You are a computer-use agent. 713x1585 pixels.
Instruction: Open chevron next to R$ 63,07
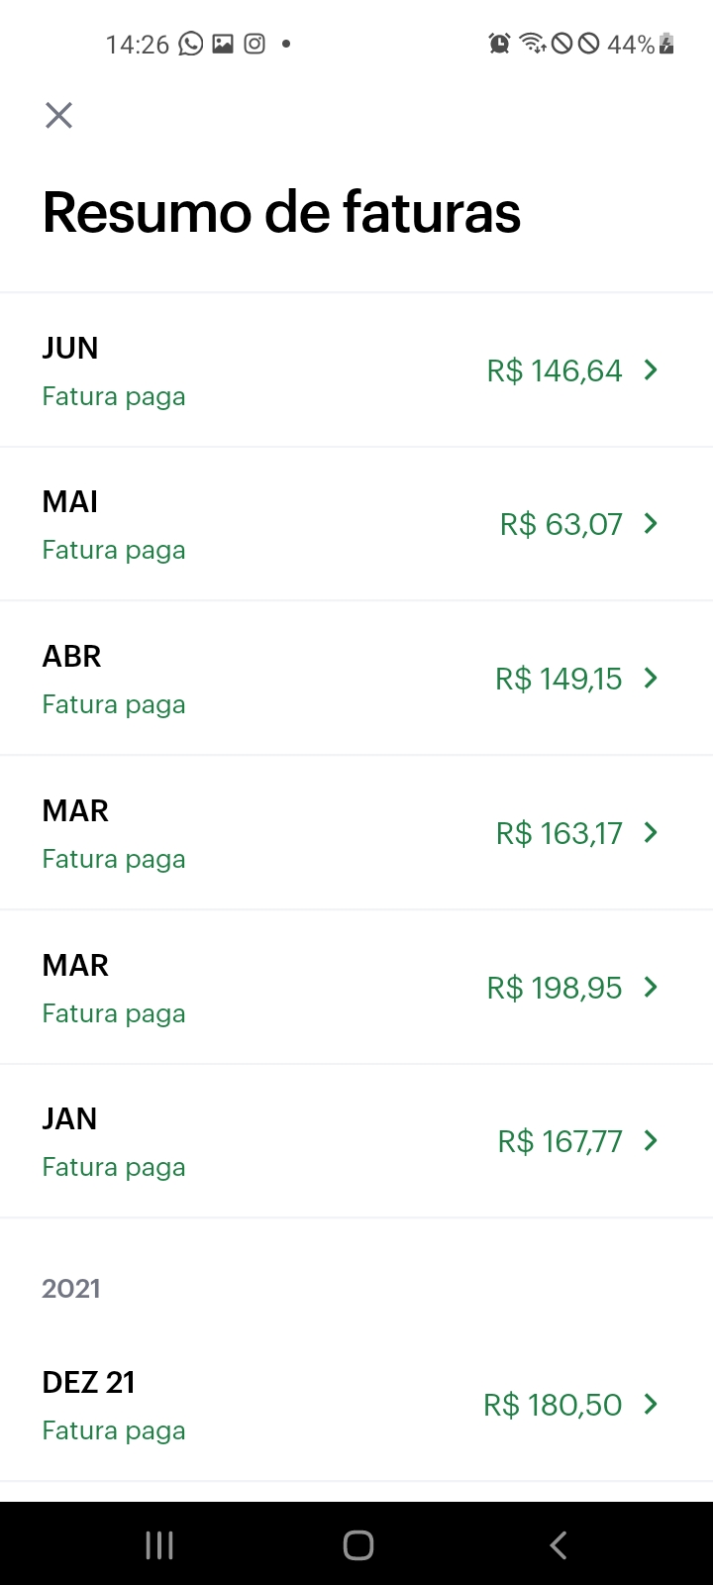651,524
